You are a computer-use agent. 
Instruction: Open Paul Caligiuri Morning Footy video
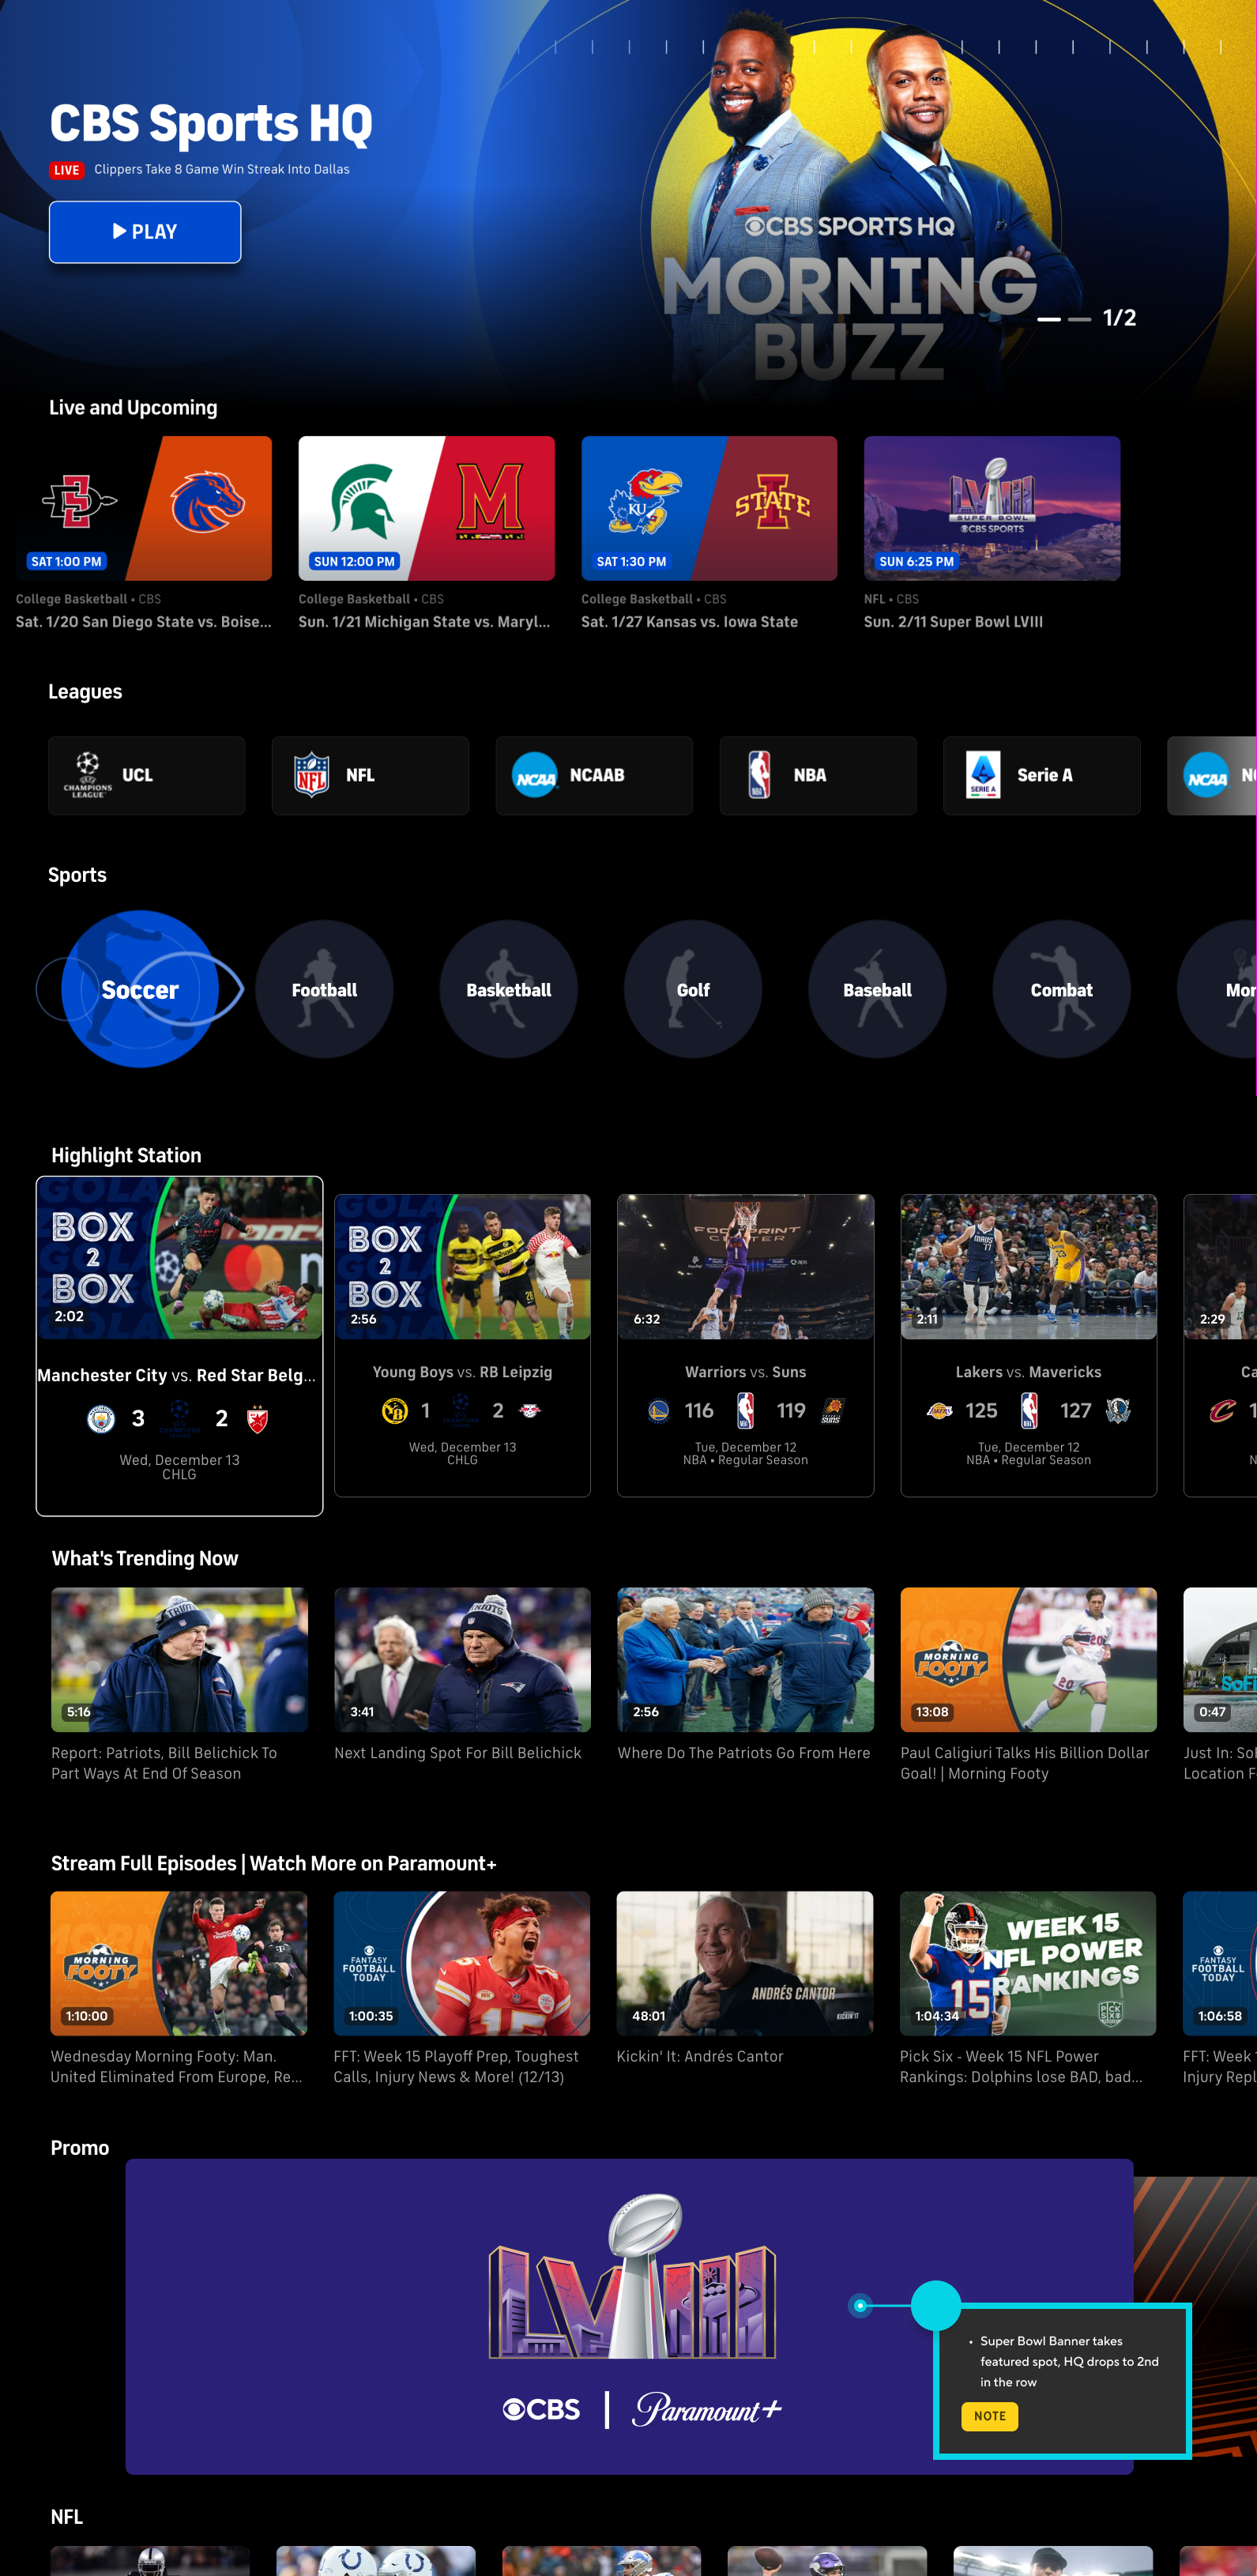1028,1660
